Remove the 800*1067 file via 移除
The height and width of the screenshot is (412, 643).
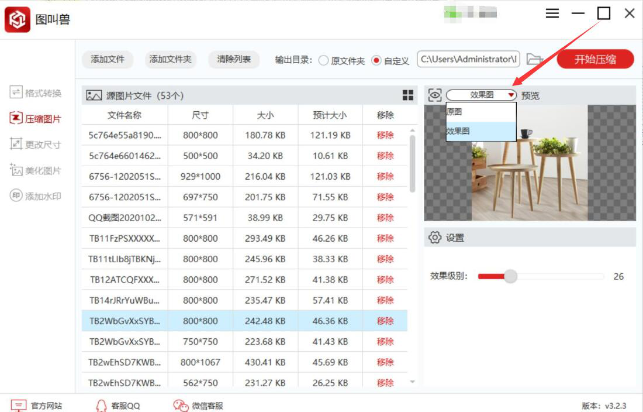[385, 362]
